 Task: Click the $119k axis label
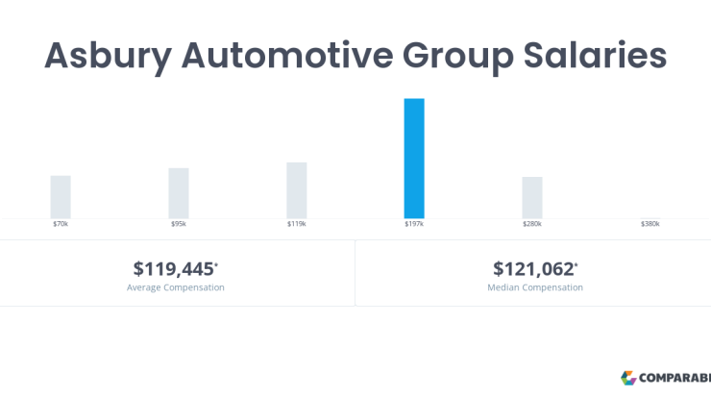point(297,224)
